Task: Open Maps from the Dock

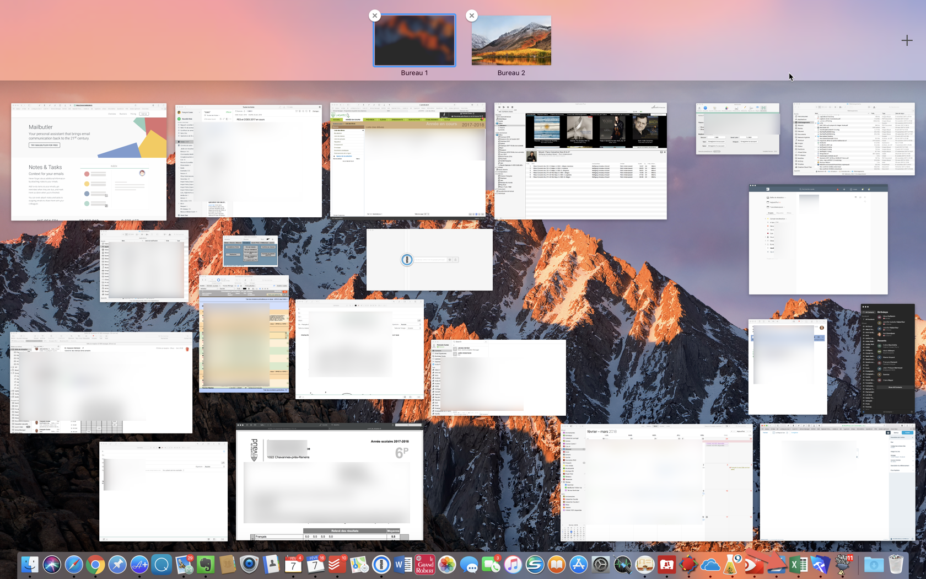Action: 359,565
